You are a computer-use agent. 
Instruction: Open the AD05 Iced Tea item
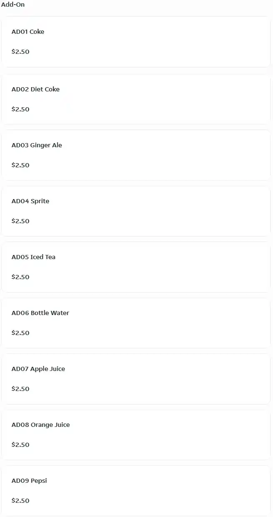pyautogui.click(x=33, y=257)
